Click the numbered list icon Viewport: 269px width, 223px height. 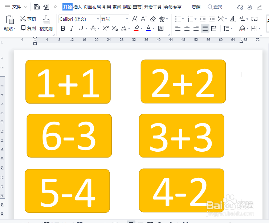tap(190, 19)
